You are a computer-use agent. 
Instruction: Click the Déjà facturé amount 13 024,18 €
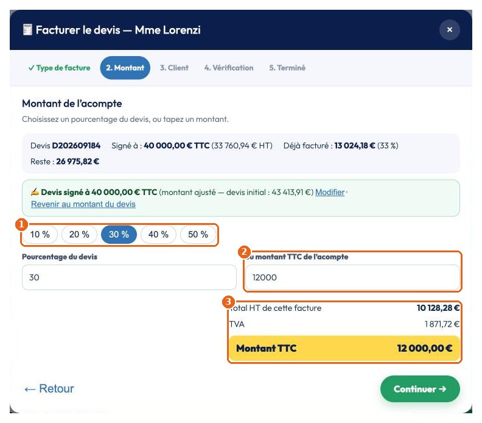tap(354, 146)
